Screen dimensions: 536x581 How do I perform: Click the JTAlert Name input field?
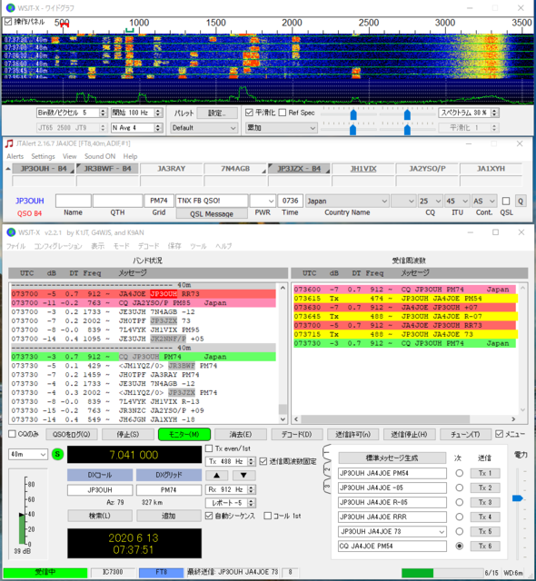73,201
